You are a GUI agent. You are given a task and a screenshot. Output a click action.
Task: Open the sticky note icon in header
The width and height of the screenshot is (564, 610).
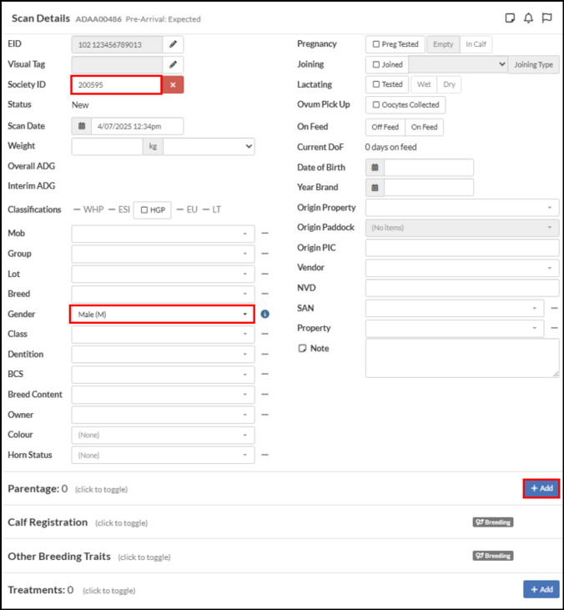click(510, 18)
